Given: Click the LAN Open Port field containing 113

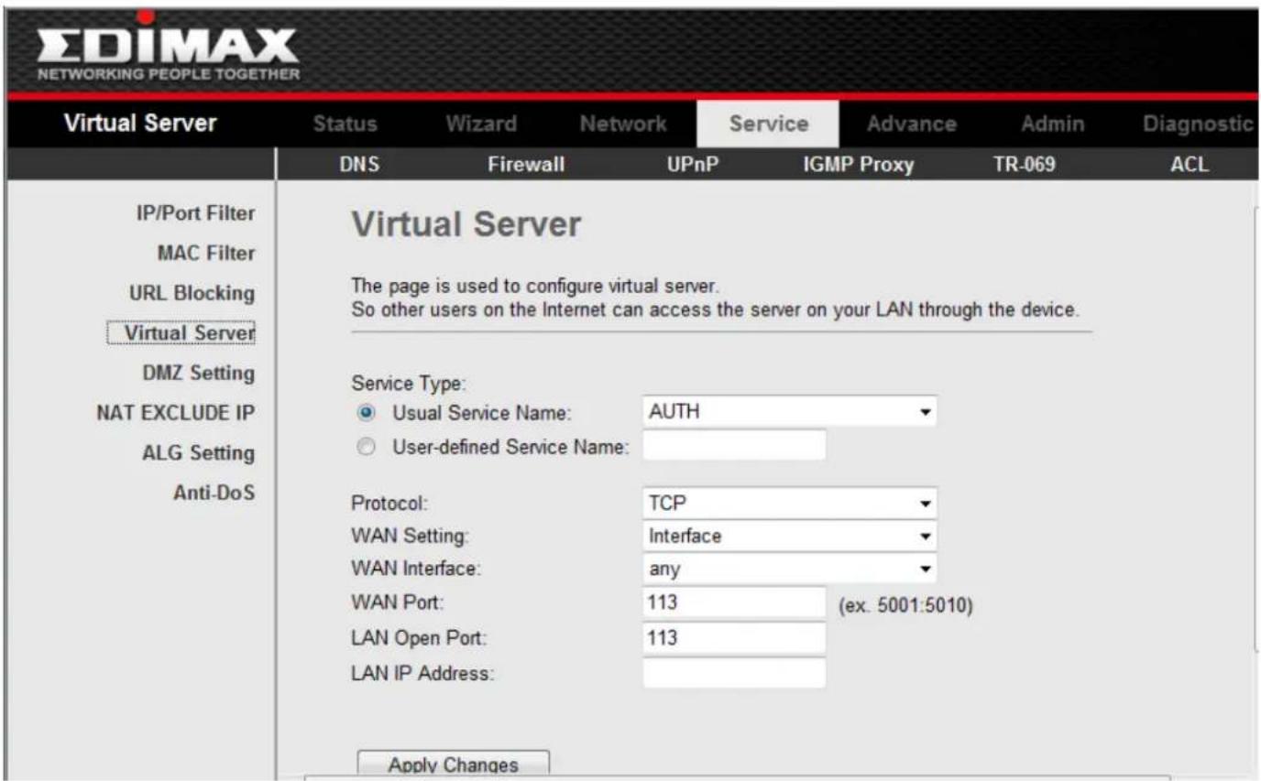Looking at the screenshot, I should 734,637.
